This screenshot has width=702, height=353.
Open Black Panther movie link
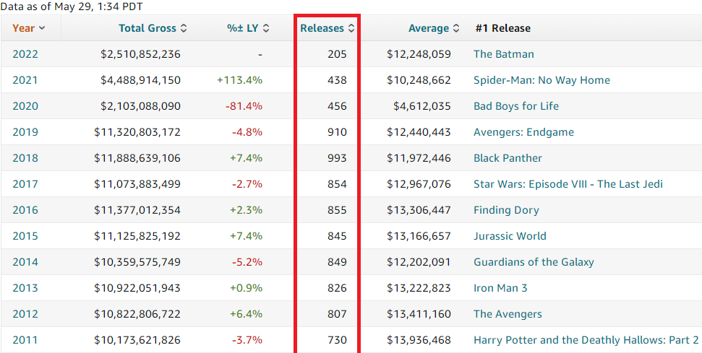point(508,158)
